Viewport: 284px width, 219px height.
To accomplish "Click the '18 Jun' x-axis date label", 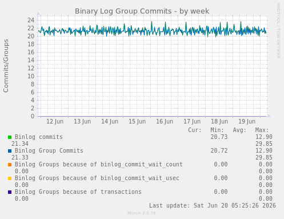I will click(x=219, y=121).
